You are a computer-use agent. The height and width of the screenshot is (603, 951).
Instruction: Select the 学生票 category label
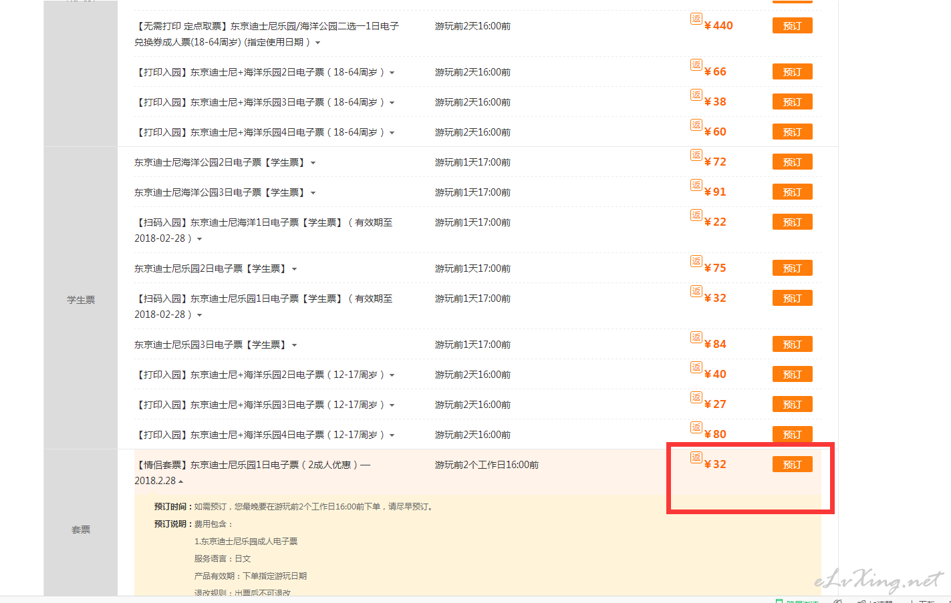click(x=81, y=300)
